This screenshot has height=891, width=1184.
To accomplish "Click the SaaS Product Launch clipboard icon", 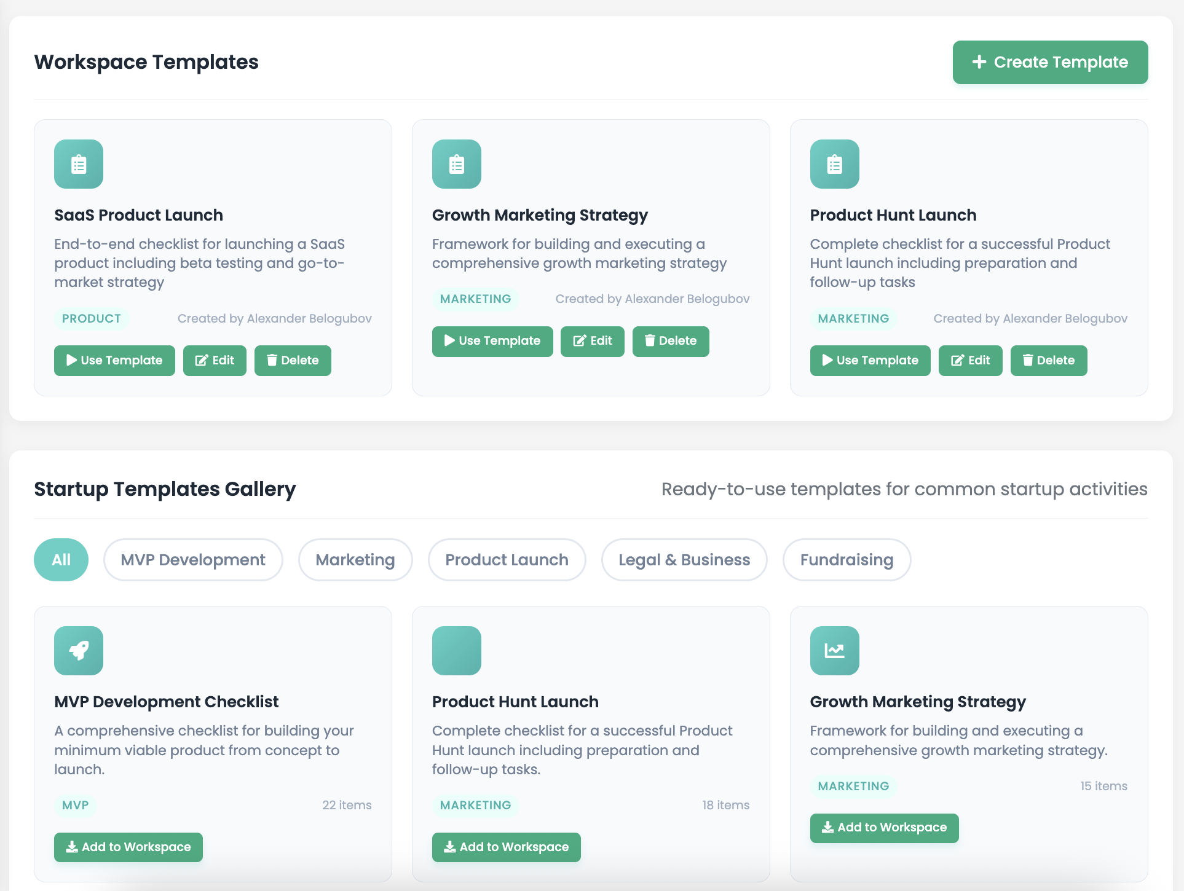I will point(79,164).
